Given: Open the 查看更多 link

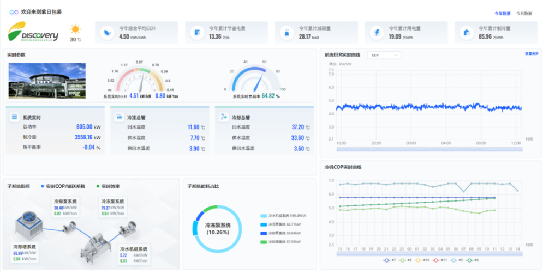Looking at the screenshot, I should pyautogui.click(x=531, y=53).
